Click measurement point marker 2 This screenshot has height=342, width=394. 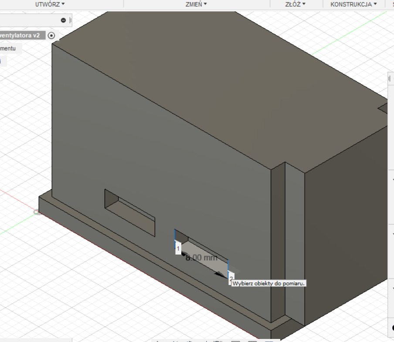pos(231,278)
